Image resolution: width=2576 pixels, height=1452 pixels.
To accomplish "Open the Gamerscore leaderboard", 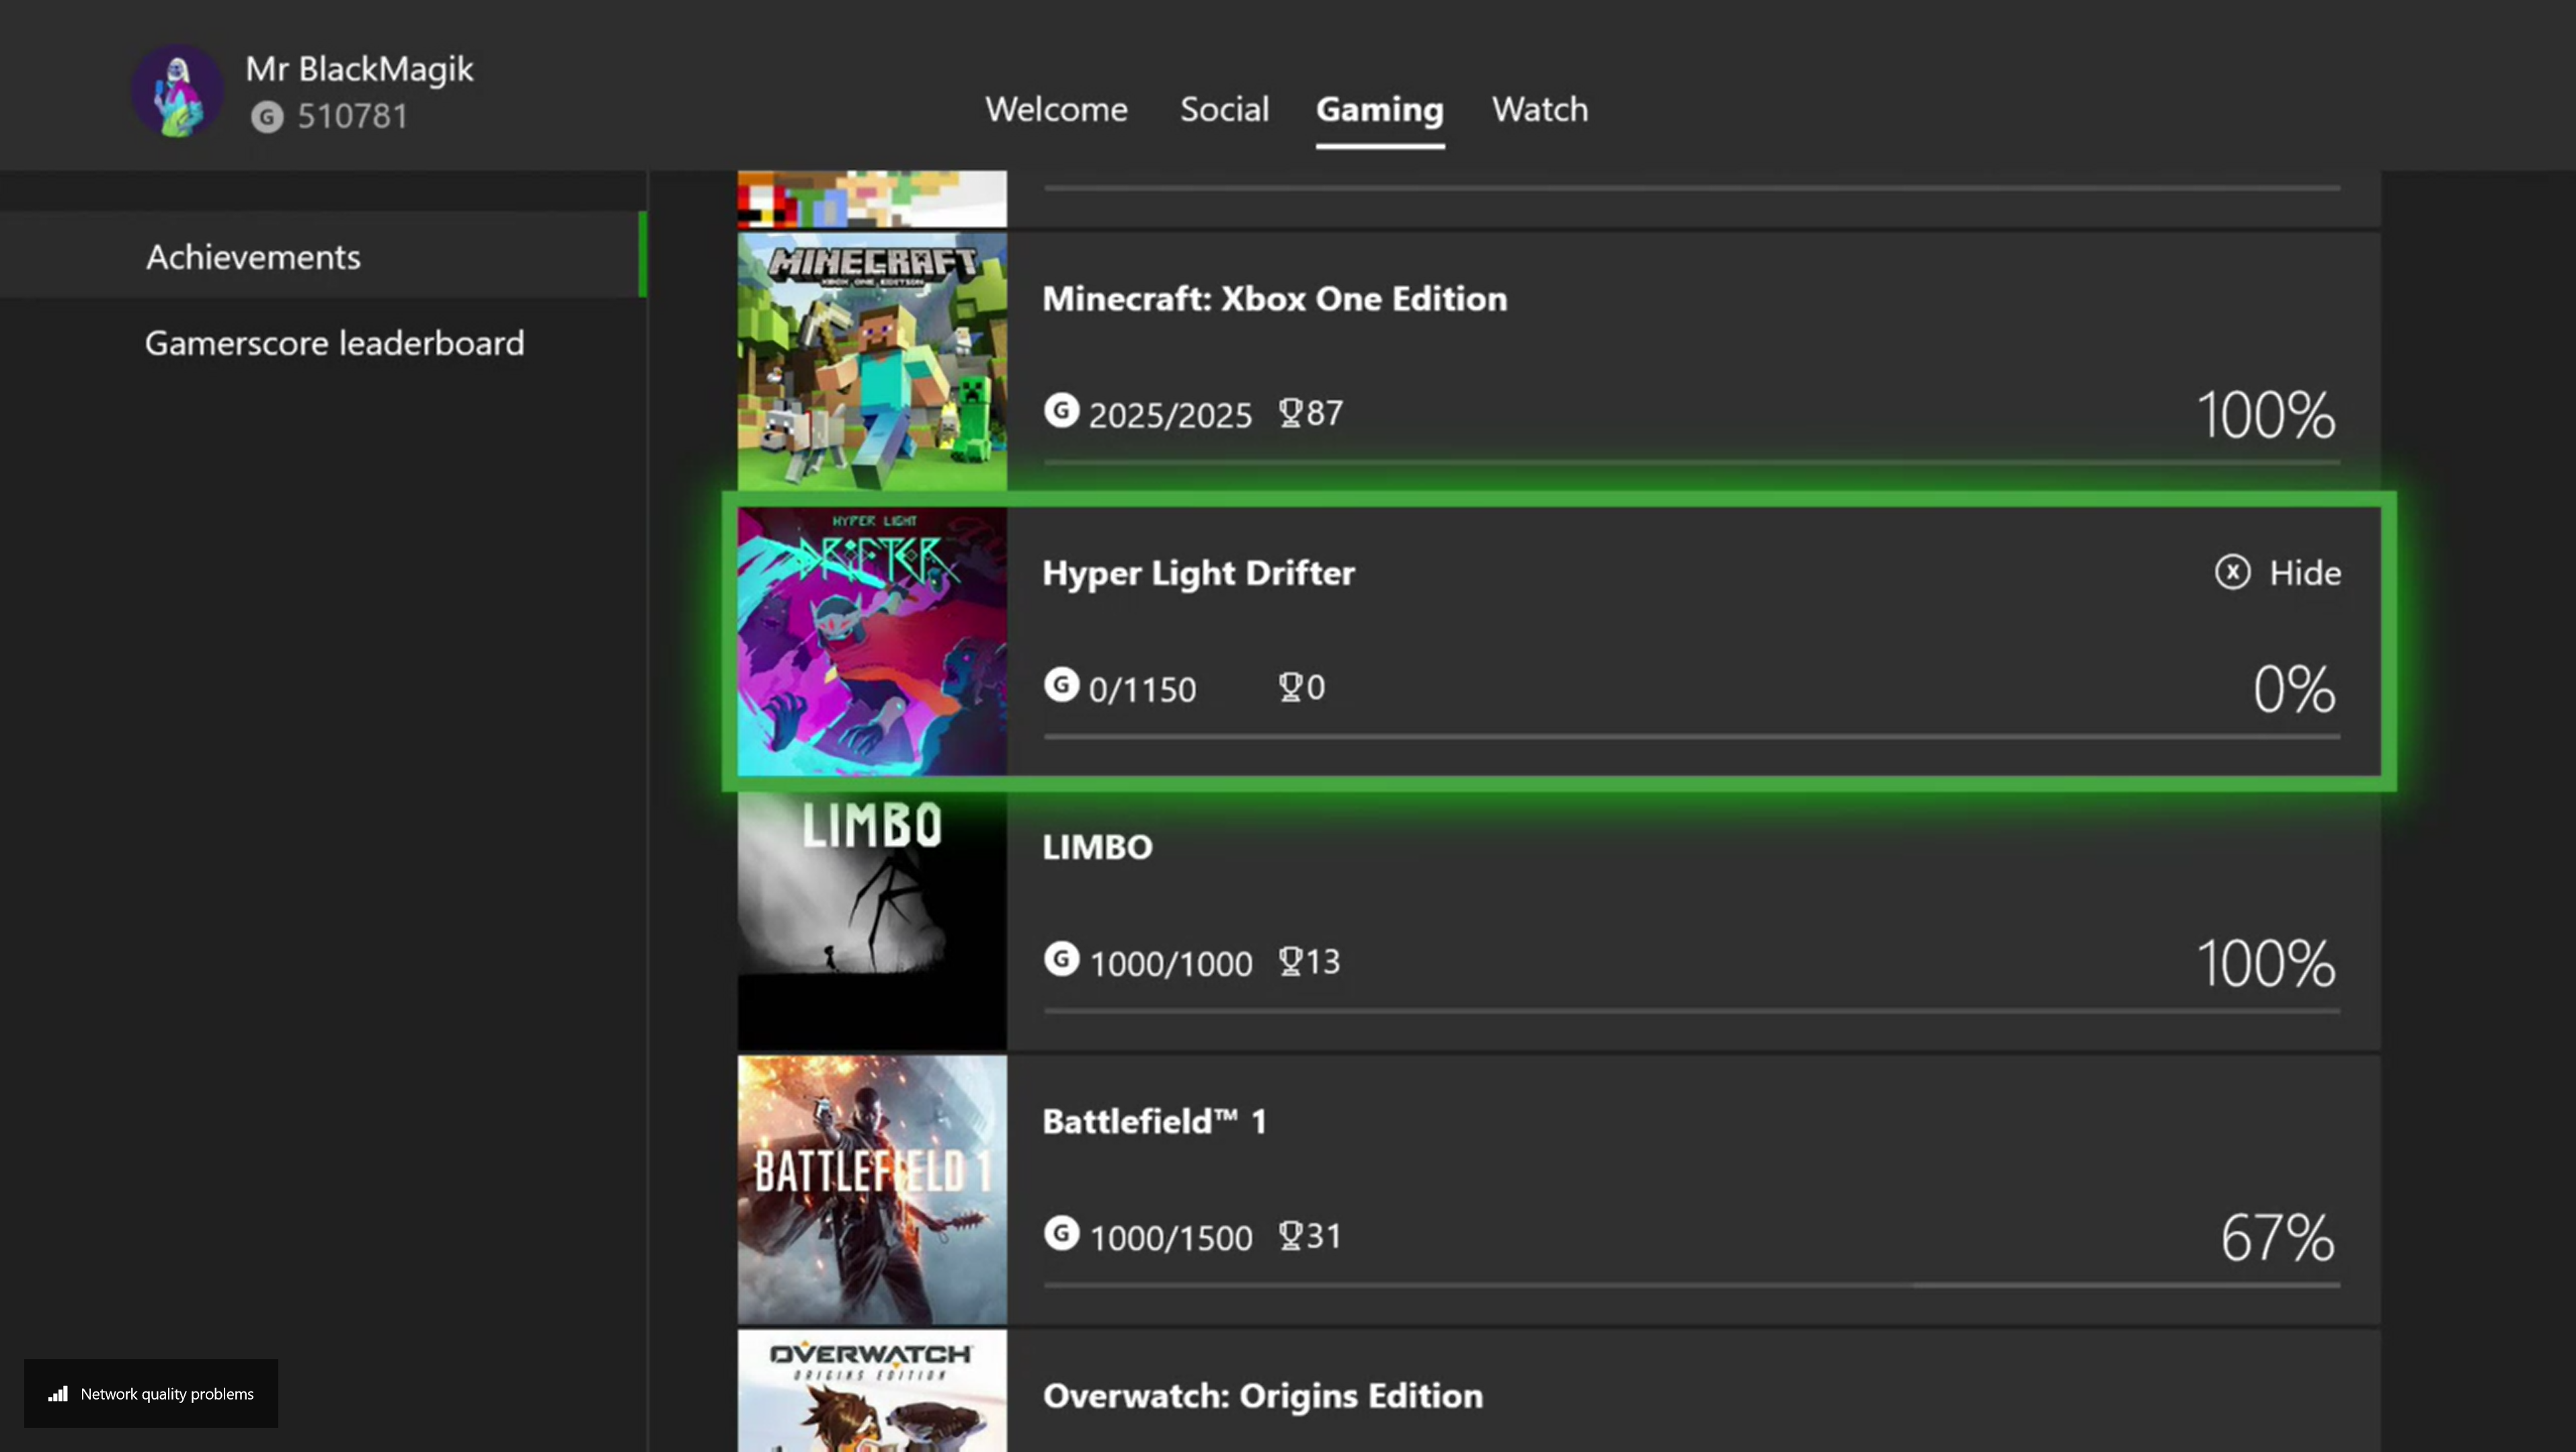I will tap(334, 341).
